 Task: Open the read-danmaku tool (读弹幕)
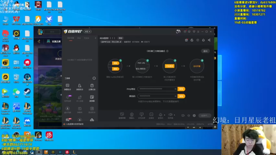(x=92, y=99)
